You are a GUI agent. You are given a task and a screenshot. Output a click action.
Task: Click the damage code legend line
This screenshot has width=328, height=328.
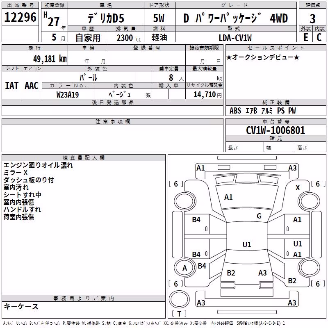click(144, 323)
